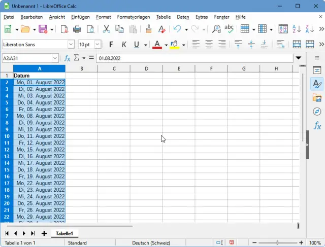Open the Einfügen menu
Image resolution: width=325 pixels, height=247 pixels.
(80, 17)
